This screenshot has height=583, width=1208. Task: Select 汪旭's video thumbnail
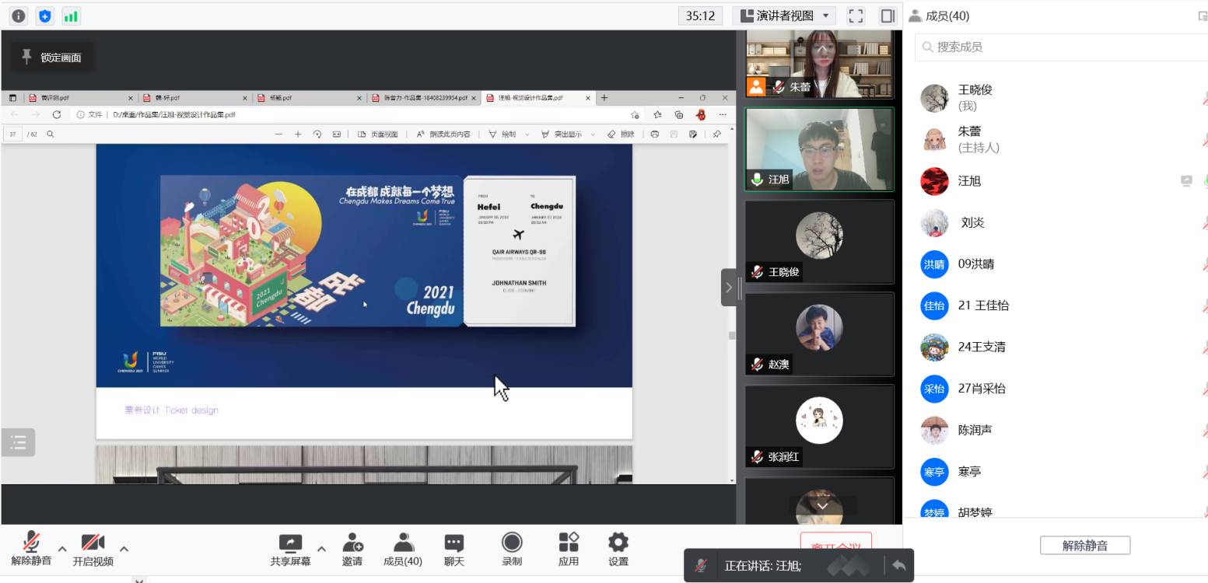pos(819,149)
